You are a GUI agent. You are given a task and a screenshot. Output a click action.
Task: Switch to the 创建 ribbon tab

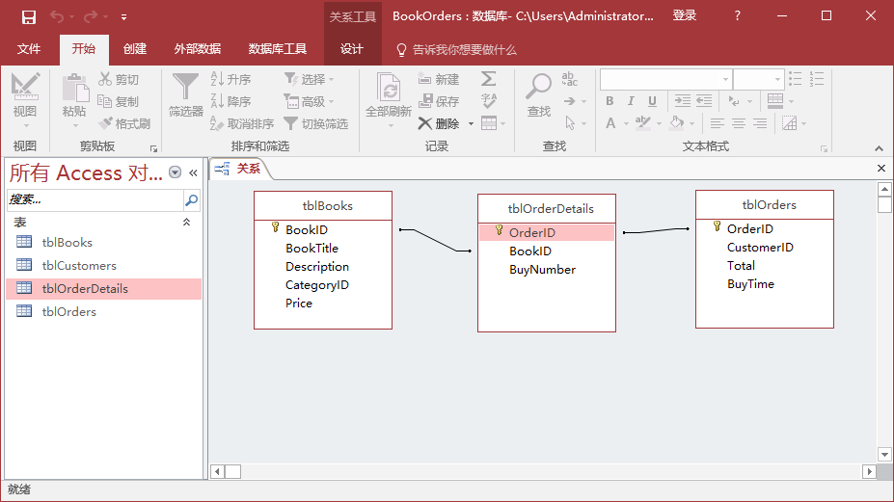click(x=135, y=49)
